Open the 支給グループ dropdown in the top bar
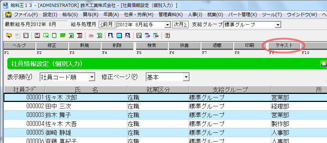The image size is (327, 143). [278, 25]
